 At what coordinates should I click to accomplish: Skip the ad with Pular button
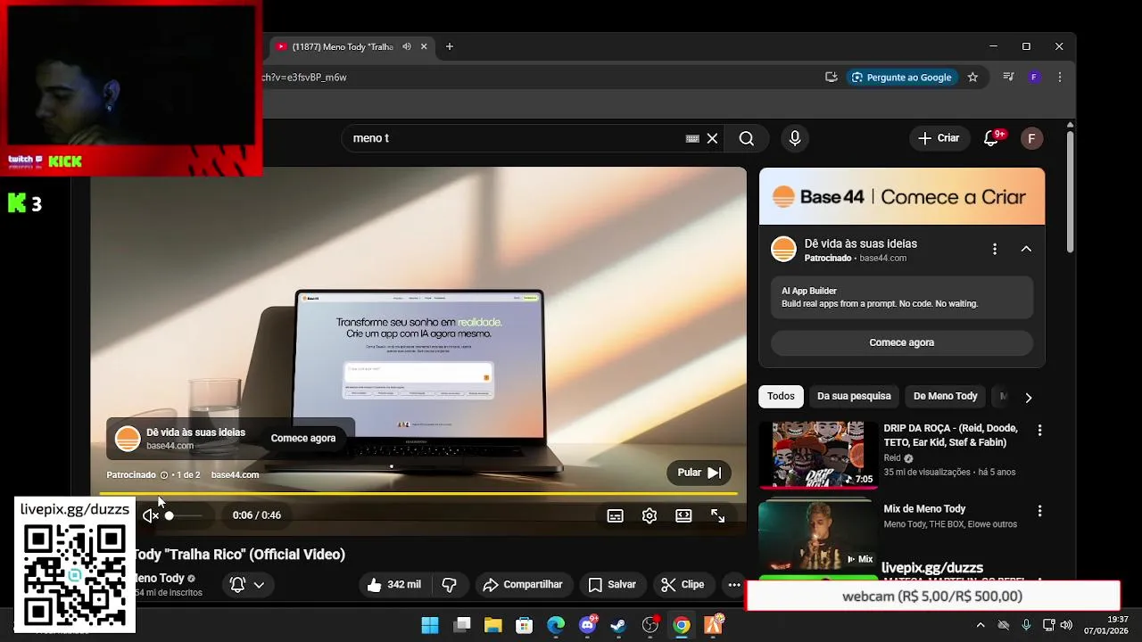[x=699, y=473]
